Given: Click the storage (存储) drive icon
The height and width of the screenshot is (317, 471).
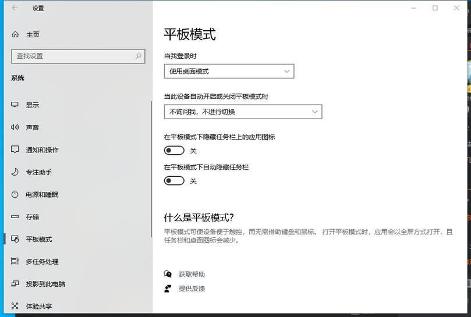Looking at the screenshot, I should 15,216.
